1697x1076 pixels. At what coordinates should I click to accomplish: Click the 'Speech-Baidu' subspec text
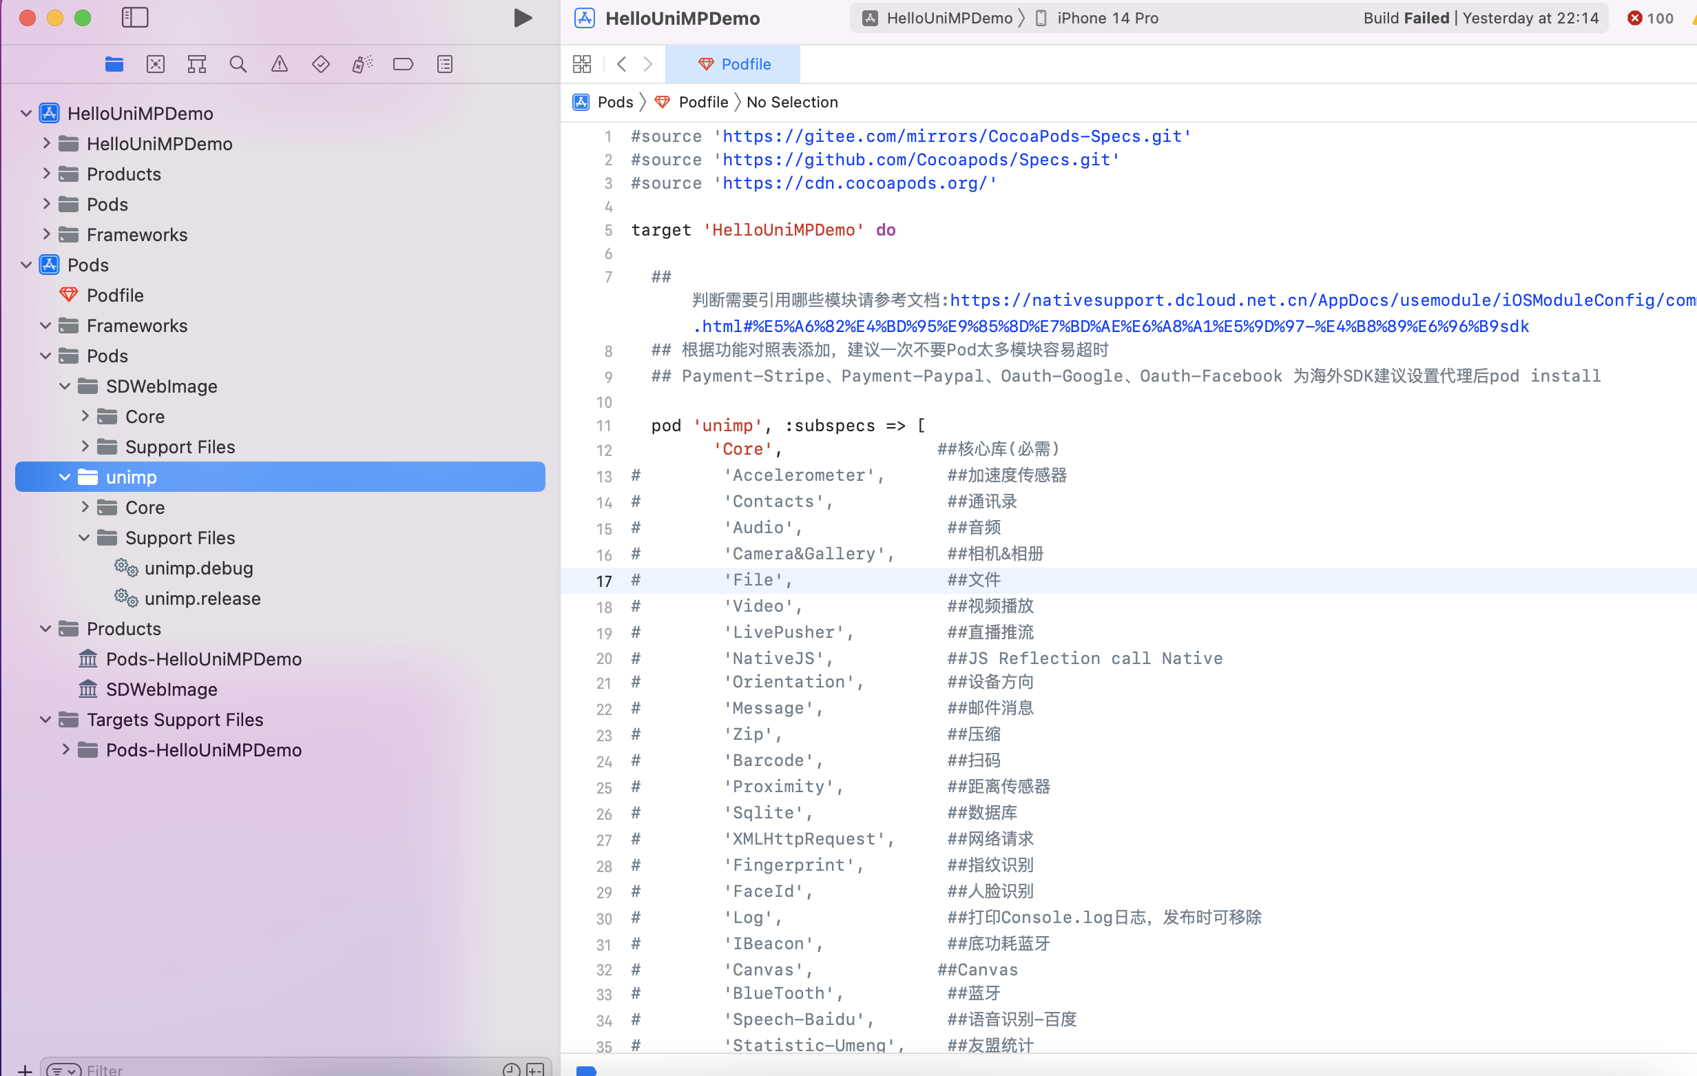pos(794,1019)
